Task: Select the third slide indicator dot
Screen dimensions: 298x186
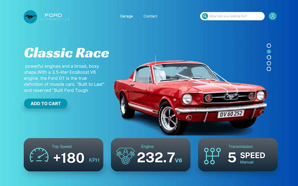Action: 269,57
